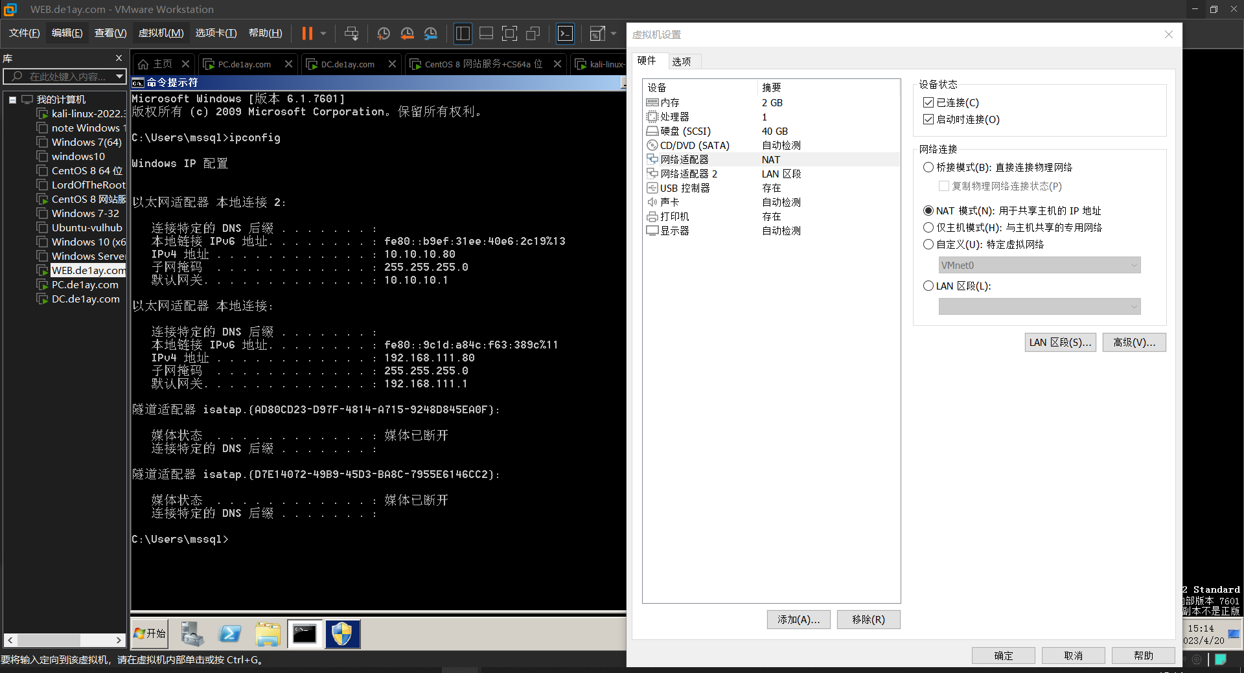Select the 硬盘 (SCSI) device row
This screenshot has width=1244, height=673.
[x=771, y=131]
